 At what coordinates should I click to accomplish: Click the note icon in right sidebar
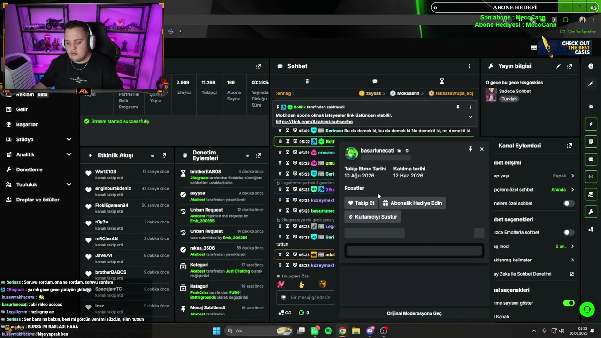(x=591, y=142)
